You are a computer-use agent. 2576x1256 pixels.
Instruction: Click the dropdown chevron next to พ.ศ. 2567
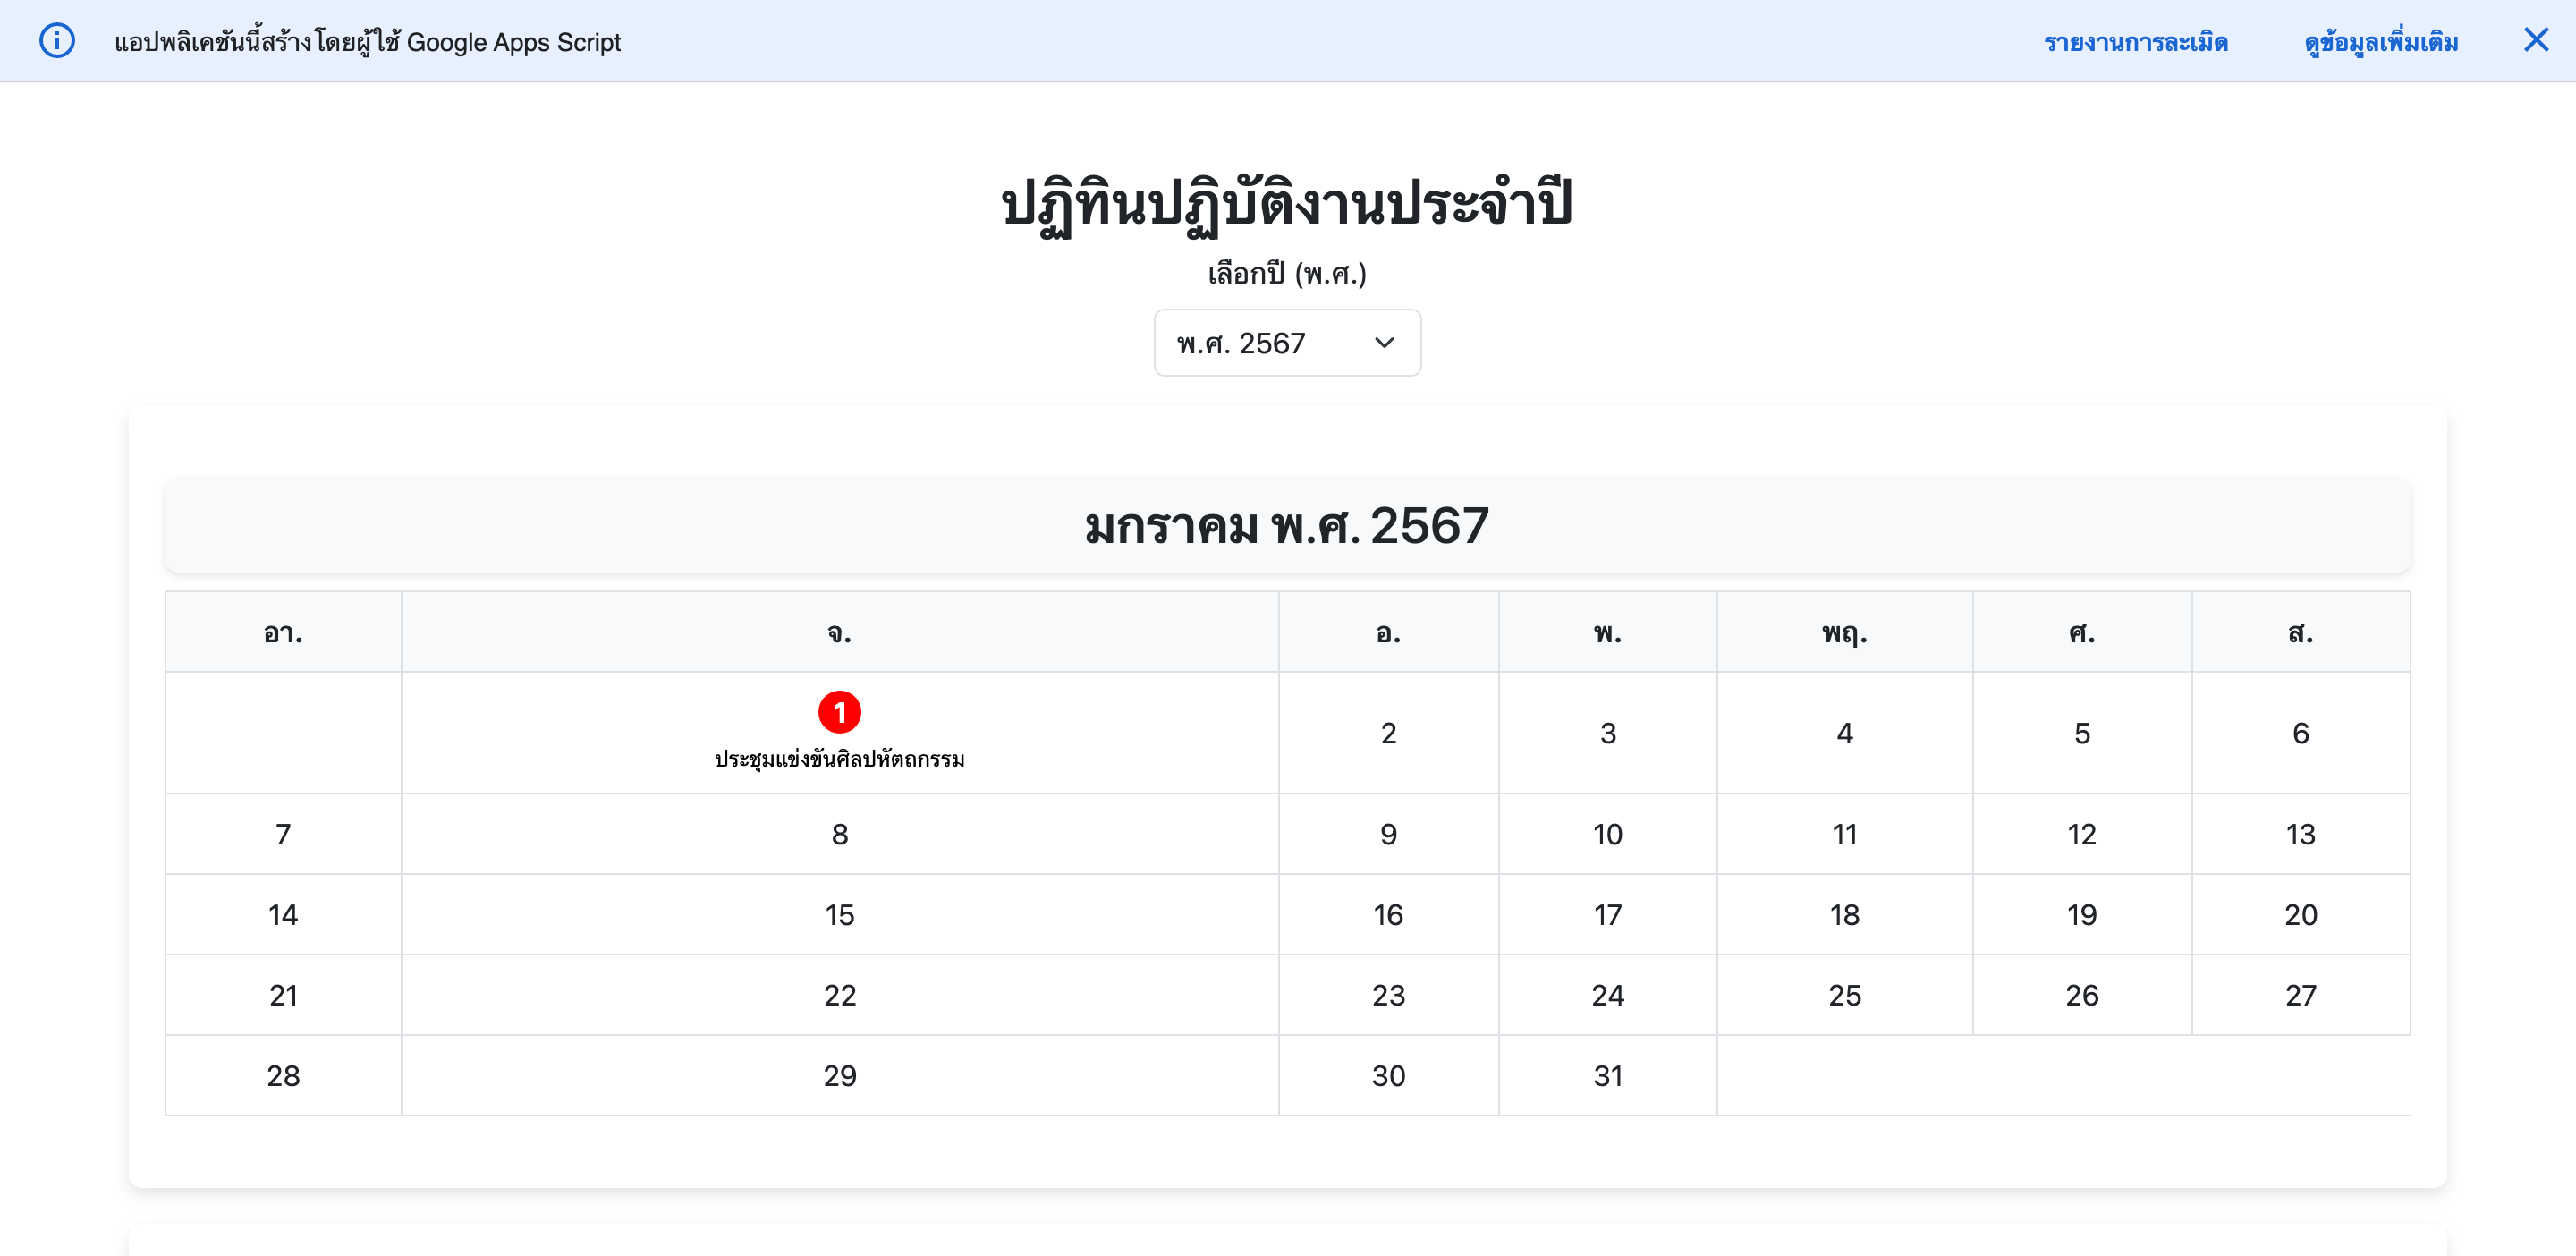(x=1385, y=342)
